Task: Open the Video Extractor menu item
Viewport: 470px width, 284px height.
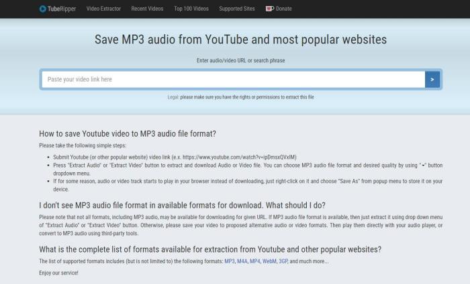Action: [x=103, y=9]
